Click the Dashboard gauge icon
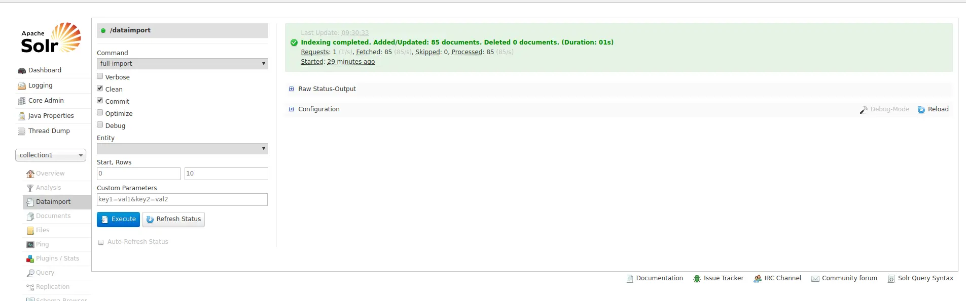This screenshot has width=966, height=301. pos(22,71)
